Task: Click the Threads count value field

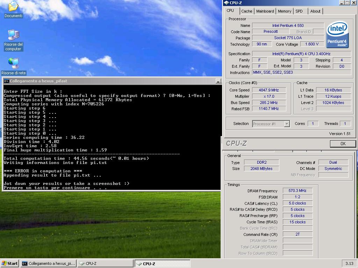Action: (x=345, y=124)
